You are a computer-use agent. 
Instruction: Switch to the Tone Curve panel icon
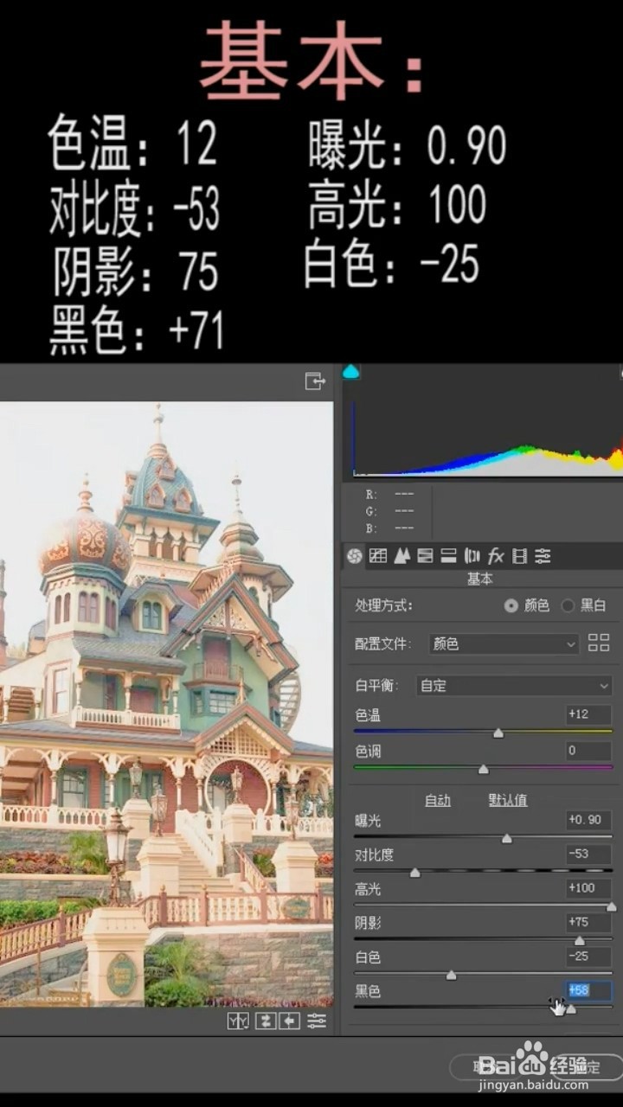coord(378,556)
